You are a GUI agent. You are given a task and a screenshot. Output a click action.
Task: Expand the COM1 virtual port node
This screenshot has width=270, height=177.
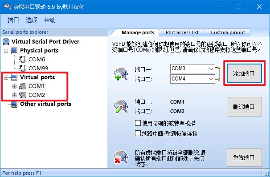pyautogui.click(x=14, y=86)
